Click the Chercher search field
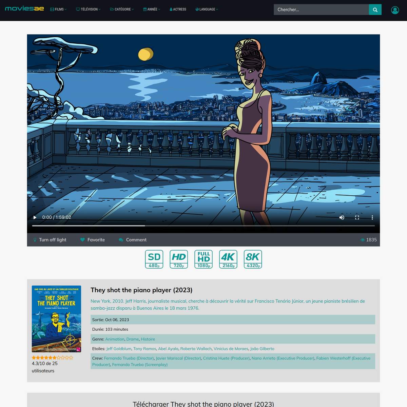The width and height of the screenshot is (407, 407). [321, 9]
